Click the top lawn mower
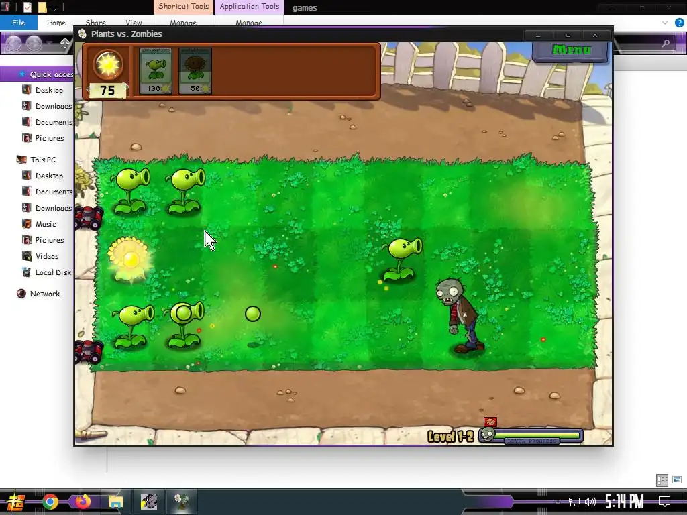 pos(88,217)
